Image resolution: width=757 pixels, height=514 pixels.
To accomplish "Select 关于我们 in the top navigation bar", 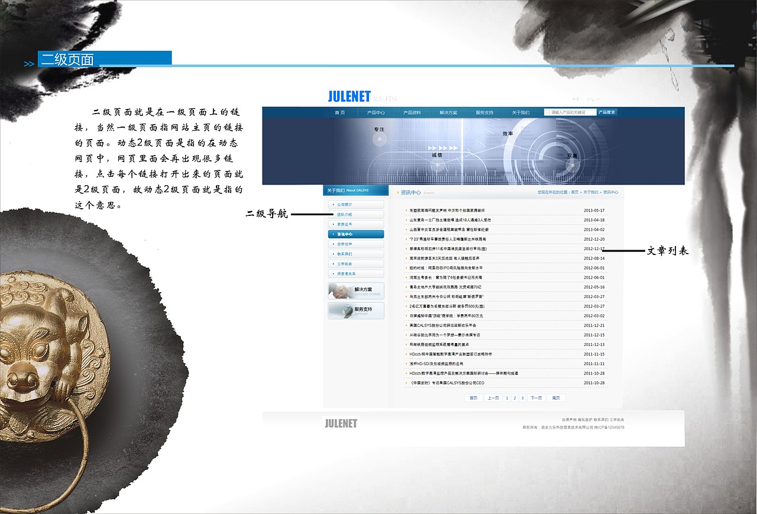I will 520,112.
